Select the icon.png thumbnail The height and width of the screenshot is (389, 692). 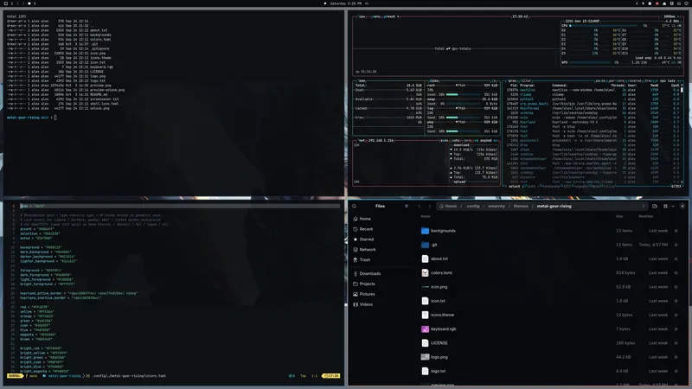(x=425, y=287)
